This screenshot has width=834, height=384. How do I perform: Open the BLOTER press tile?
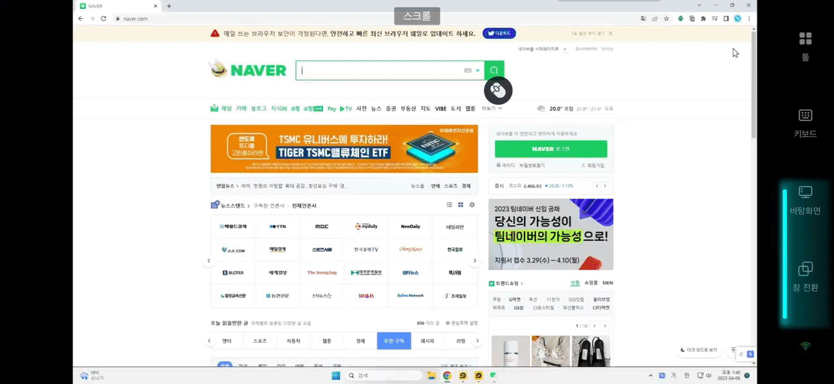click(233, 273)
